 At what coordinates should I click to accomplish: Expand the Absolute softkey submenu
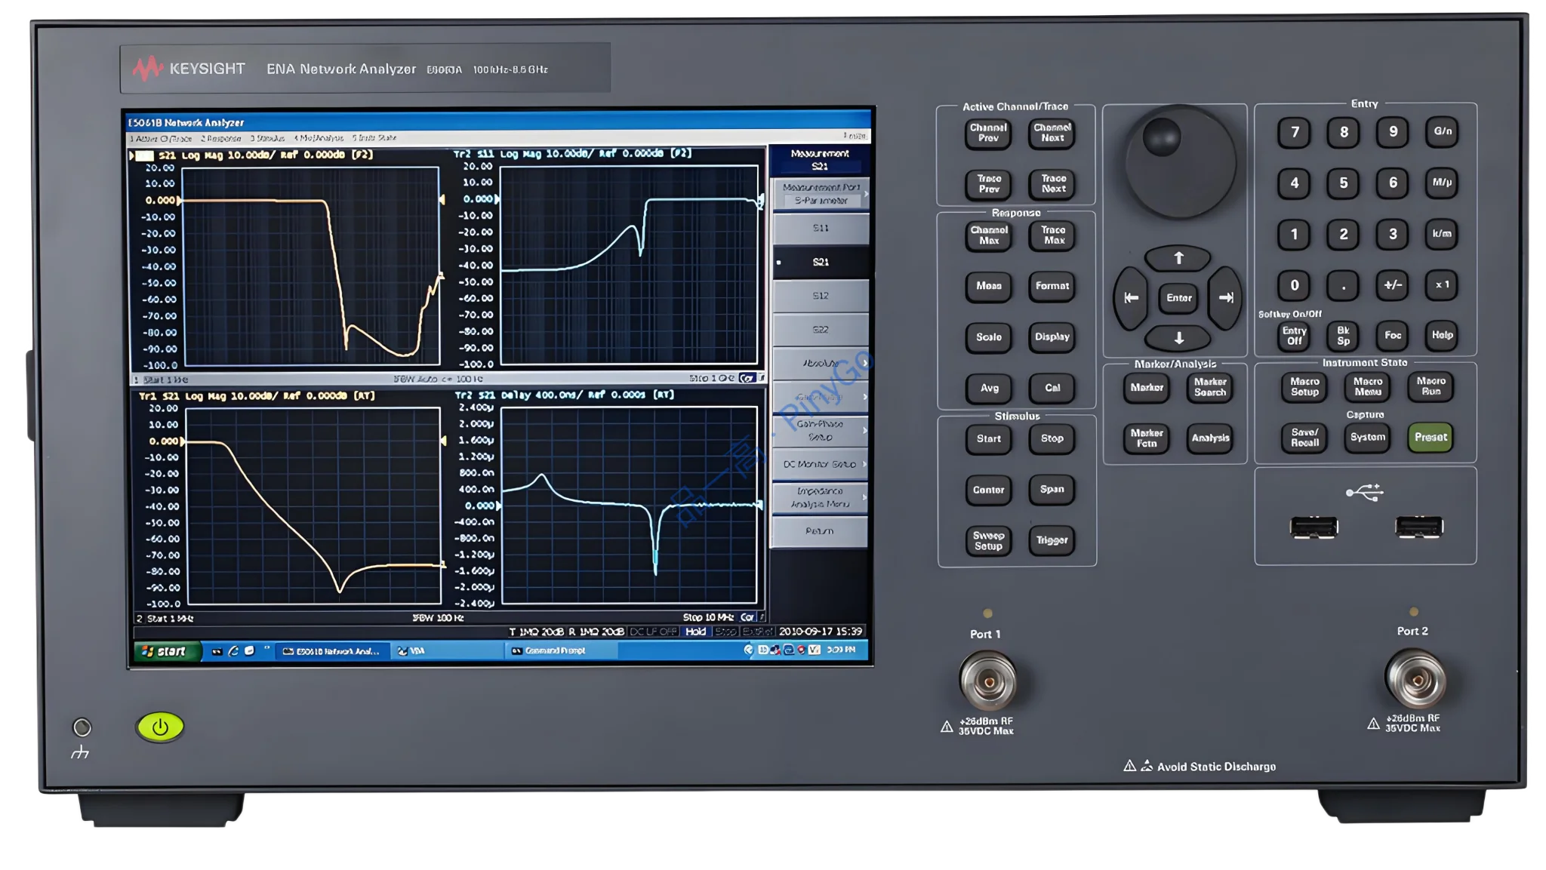coord(821,363)
